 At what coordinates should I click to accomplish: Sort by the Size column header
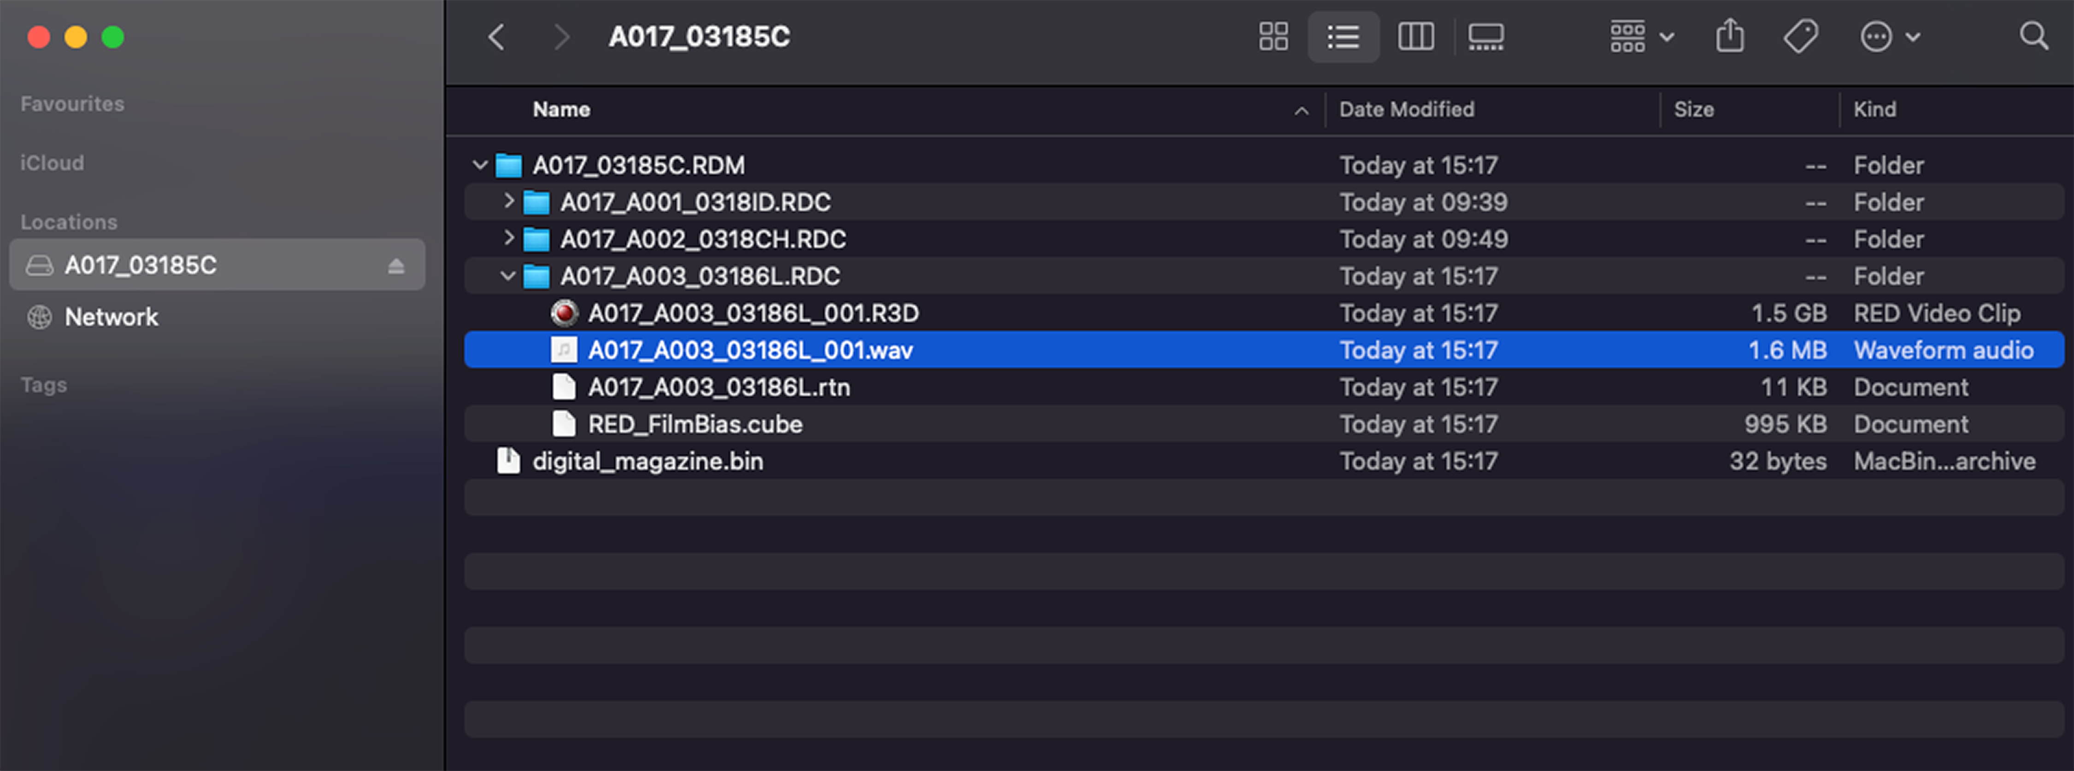(x=1693, y=110)
